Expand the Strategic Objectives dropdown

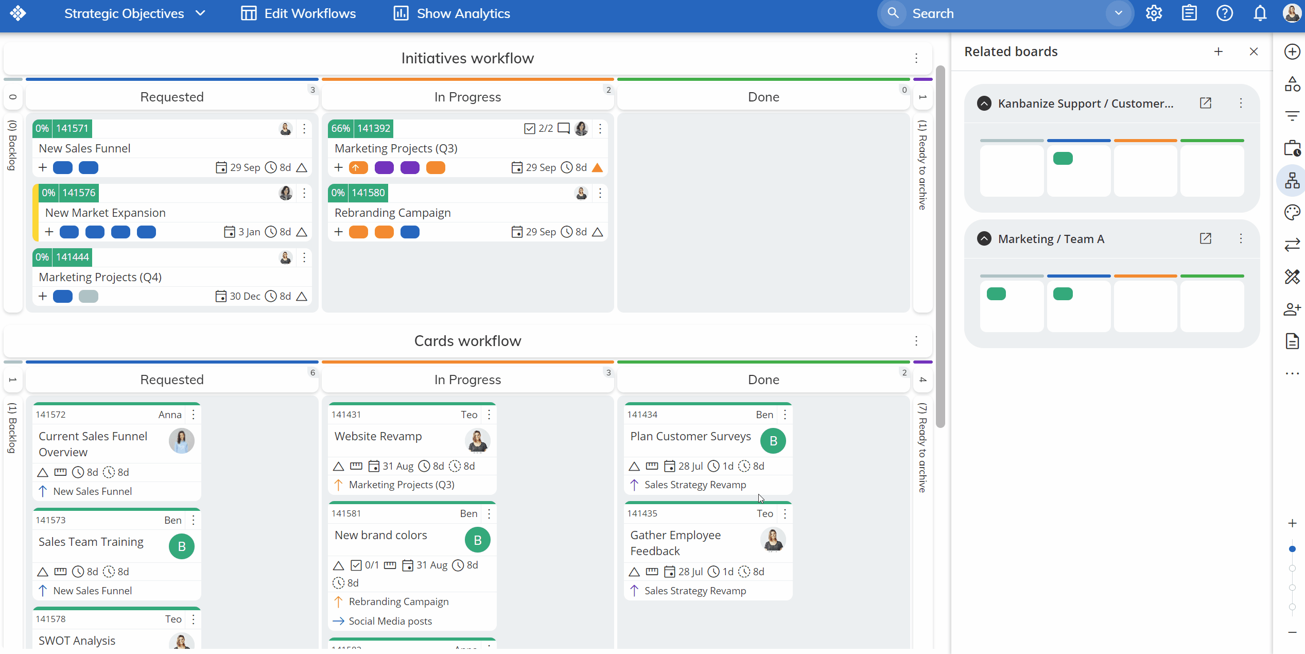tap(201, 13)
